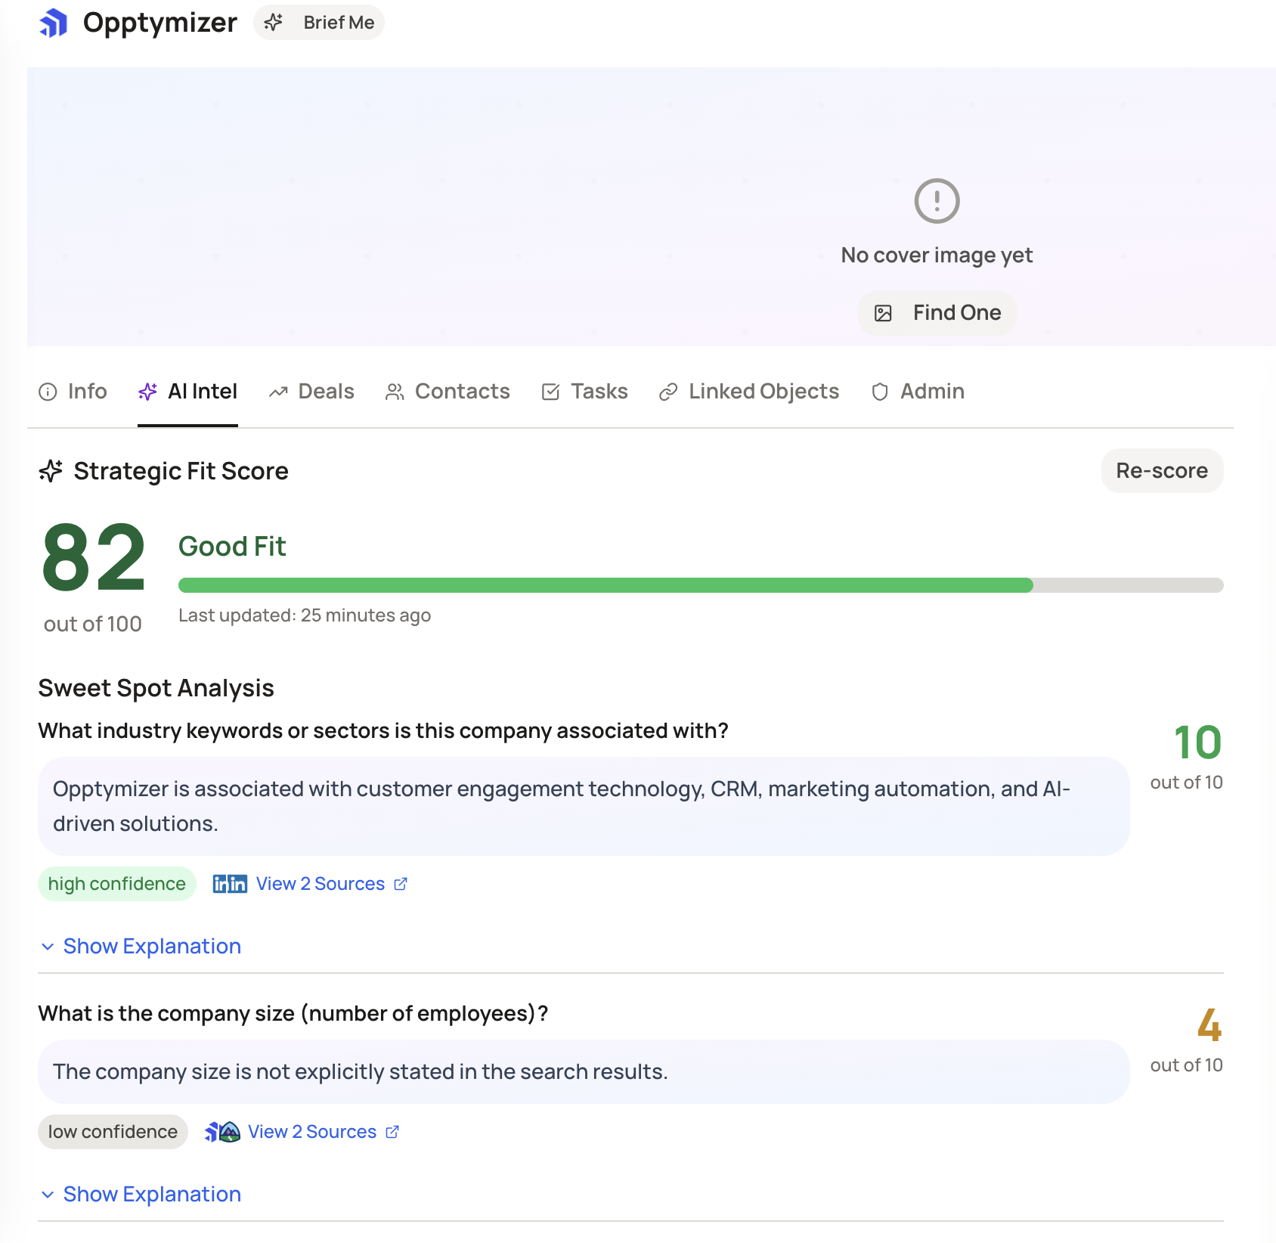Click the 82 overall score number
This screenshot has height=1243, width=1276.
94,559
